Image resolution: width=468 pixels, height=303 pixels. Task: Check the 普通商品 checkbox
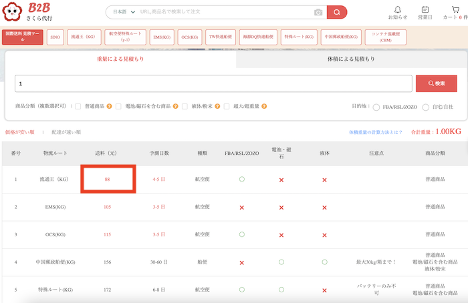pos(78,106)
